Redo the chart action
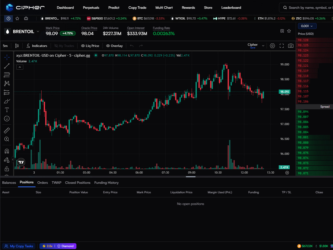 (x=141, y=46)
